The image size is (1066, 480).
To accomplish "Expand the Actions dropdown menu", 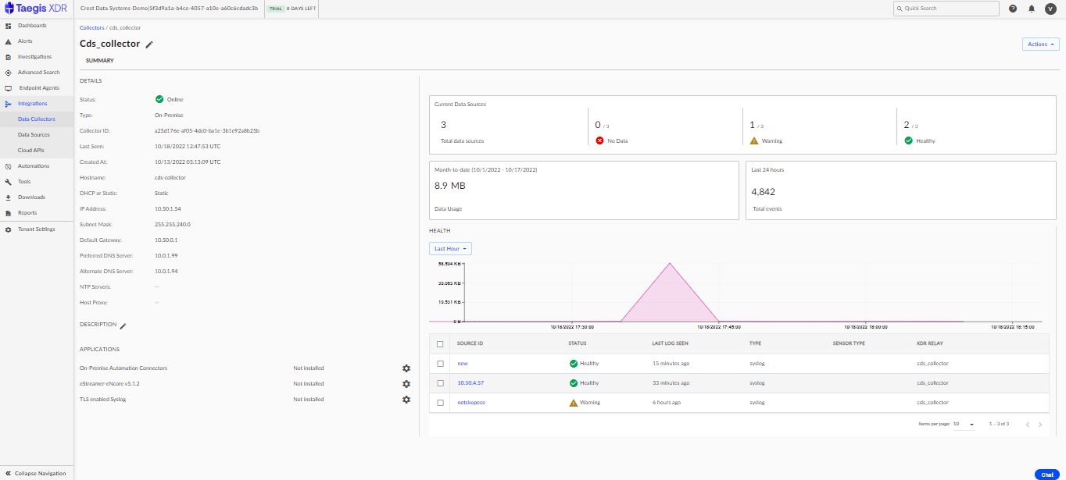I will pyautogui.click(x=1040, y=44).
